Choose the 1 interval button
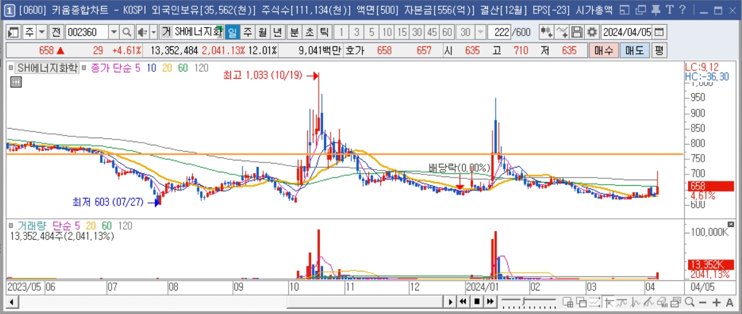 pos(341,32)
